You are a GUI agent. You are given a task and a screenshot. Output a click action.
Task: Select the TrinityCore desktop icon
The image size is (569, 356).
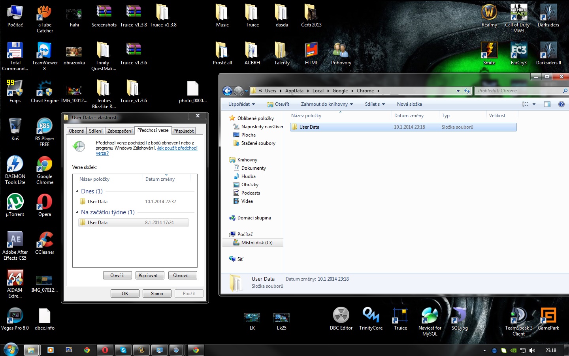pyautogui.click(x=371, y=319)
